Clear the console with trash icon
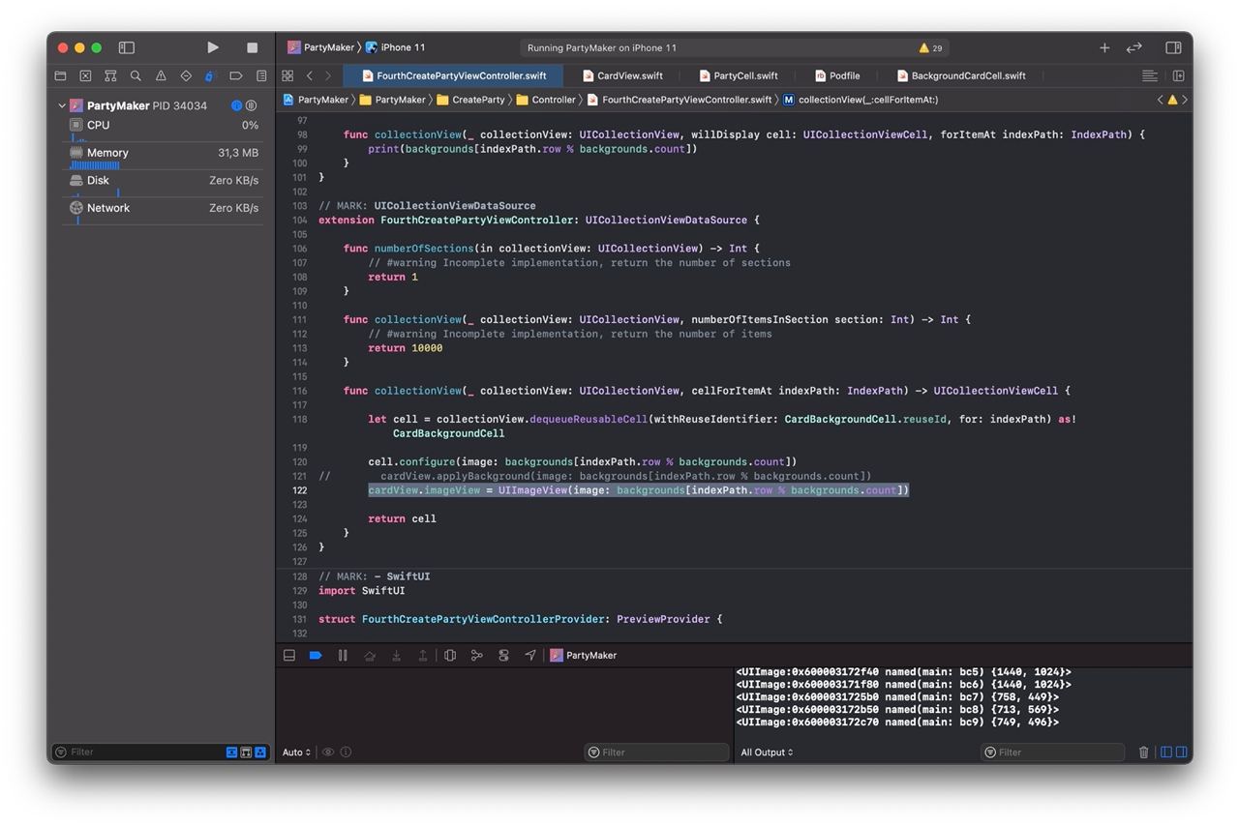Image resolution: width=1239 pixels, height=826 pixels. (1143, 752)
